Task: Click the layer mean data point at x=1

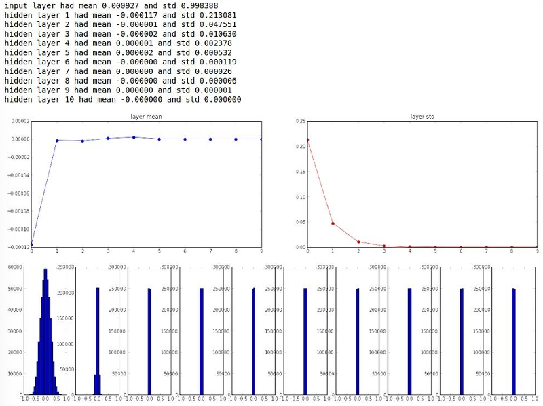Action: (x=57, y=141)
